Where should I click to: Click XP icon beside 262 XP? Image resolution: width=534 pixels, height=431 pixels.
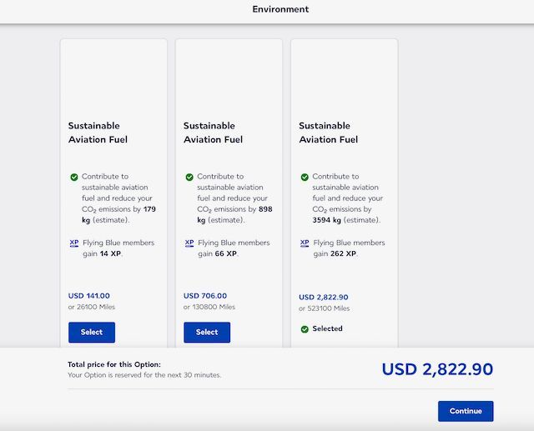[305, 243]
